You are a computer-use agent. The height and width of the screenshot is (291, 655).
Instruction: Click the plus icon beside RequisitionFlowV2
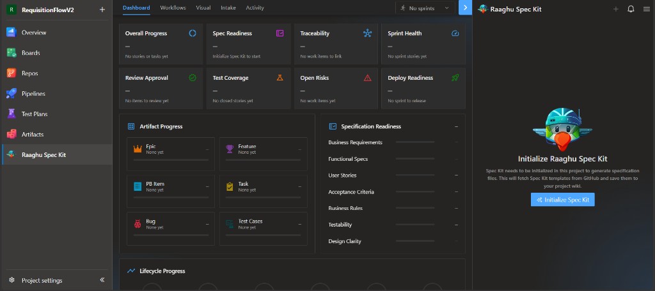tap(102, 10)
